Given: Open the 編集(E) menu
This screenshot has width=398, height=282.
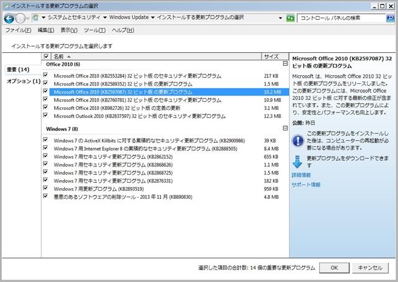Looking at the screenshot, I should click(46, 30).
